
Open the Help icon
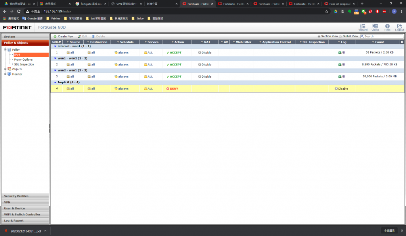[387, 27]
